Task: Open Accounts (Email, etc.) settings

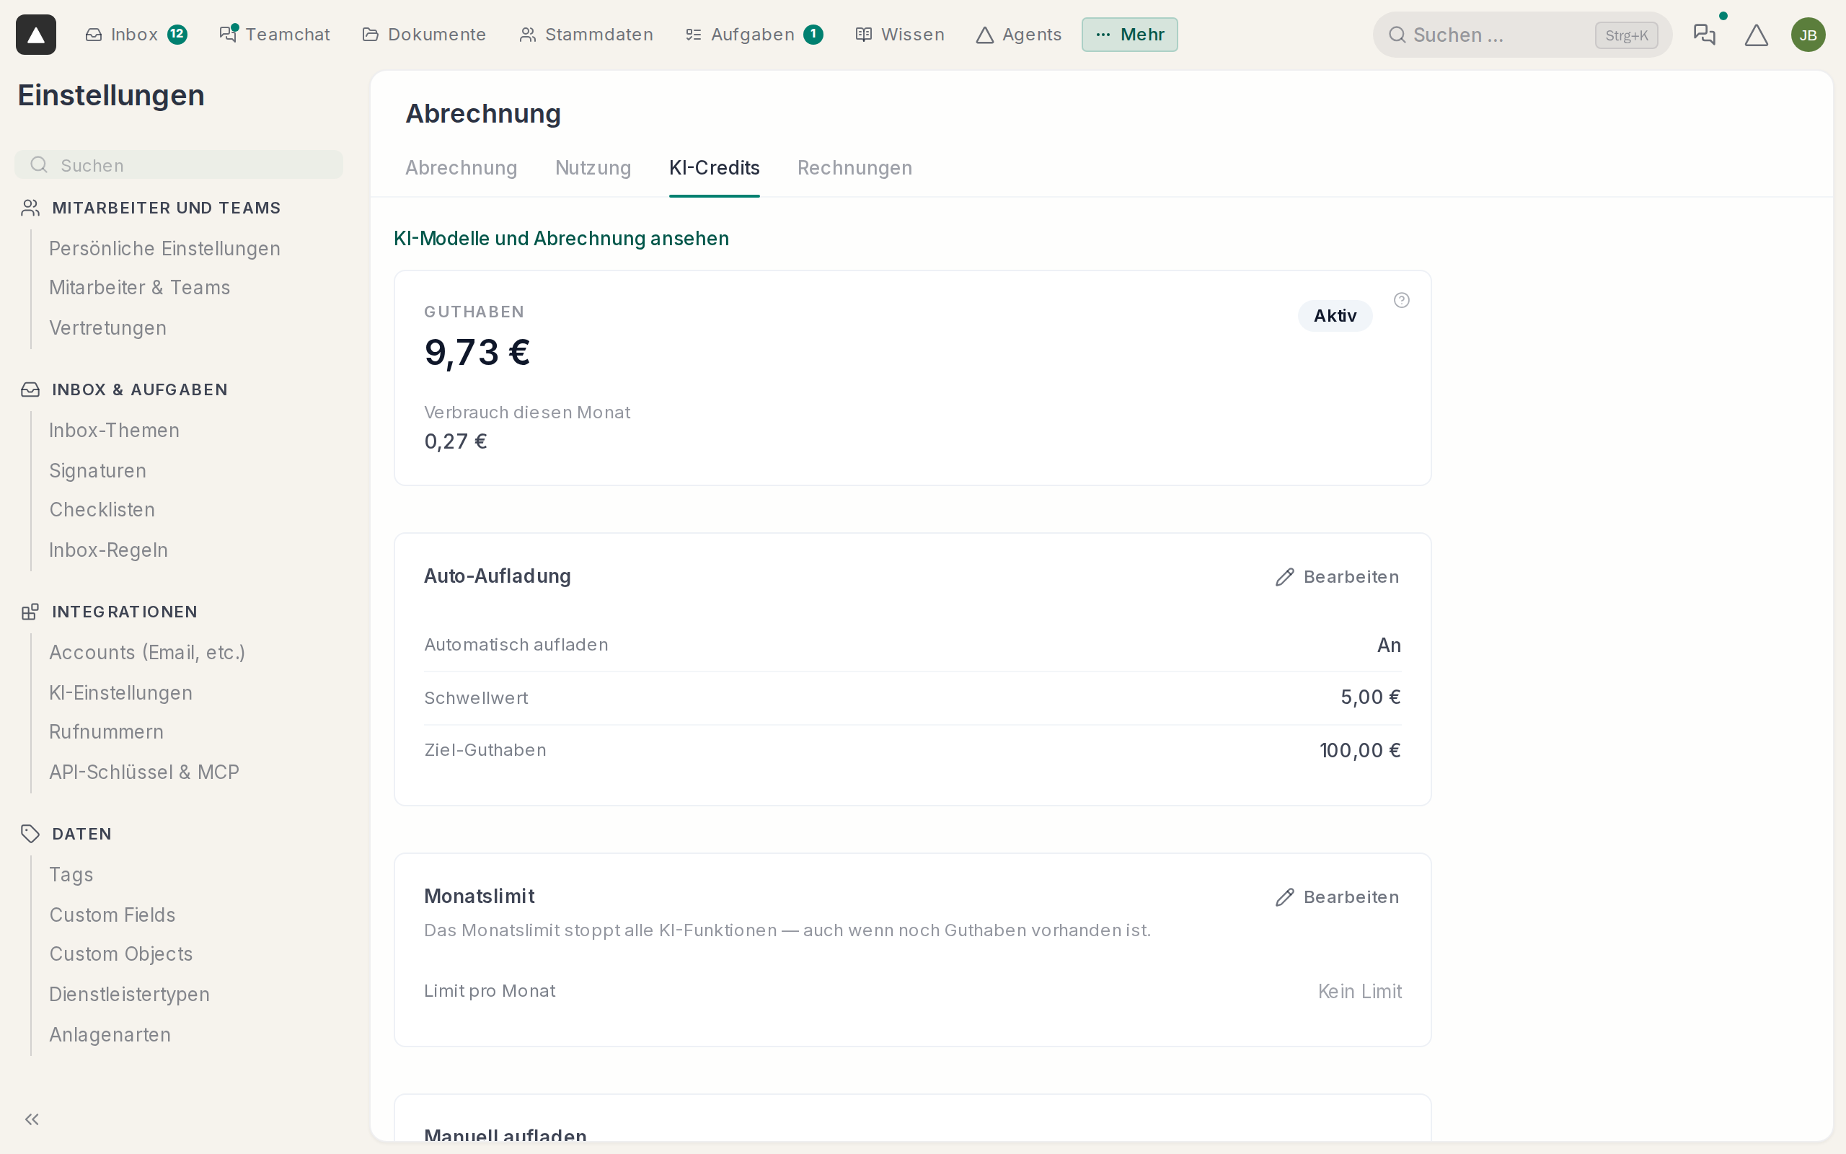Action: [147, 653]
